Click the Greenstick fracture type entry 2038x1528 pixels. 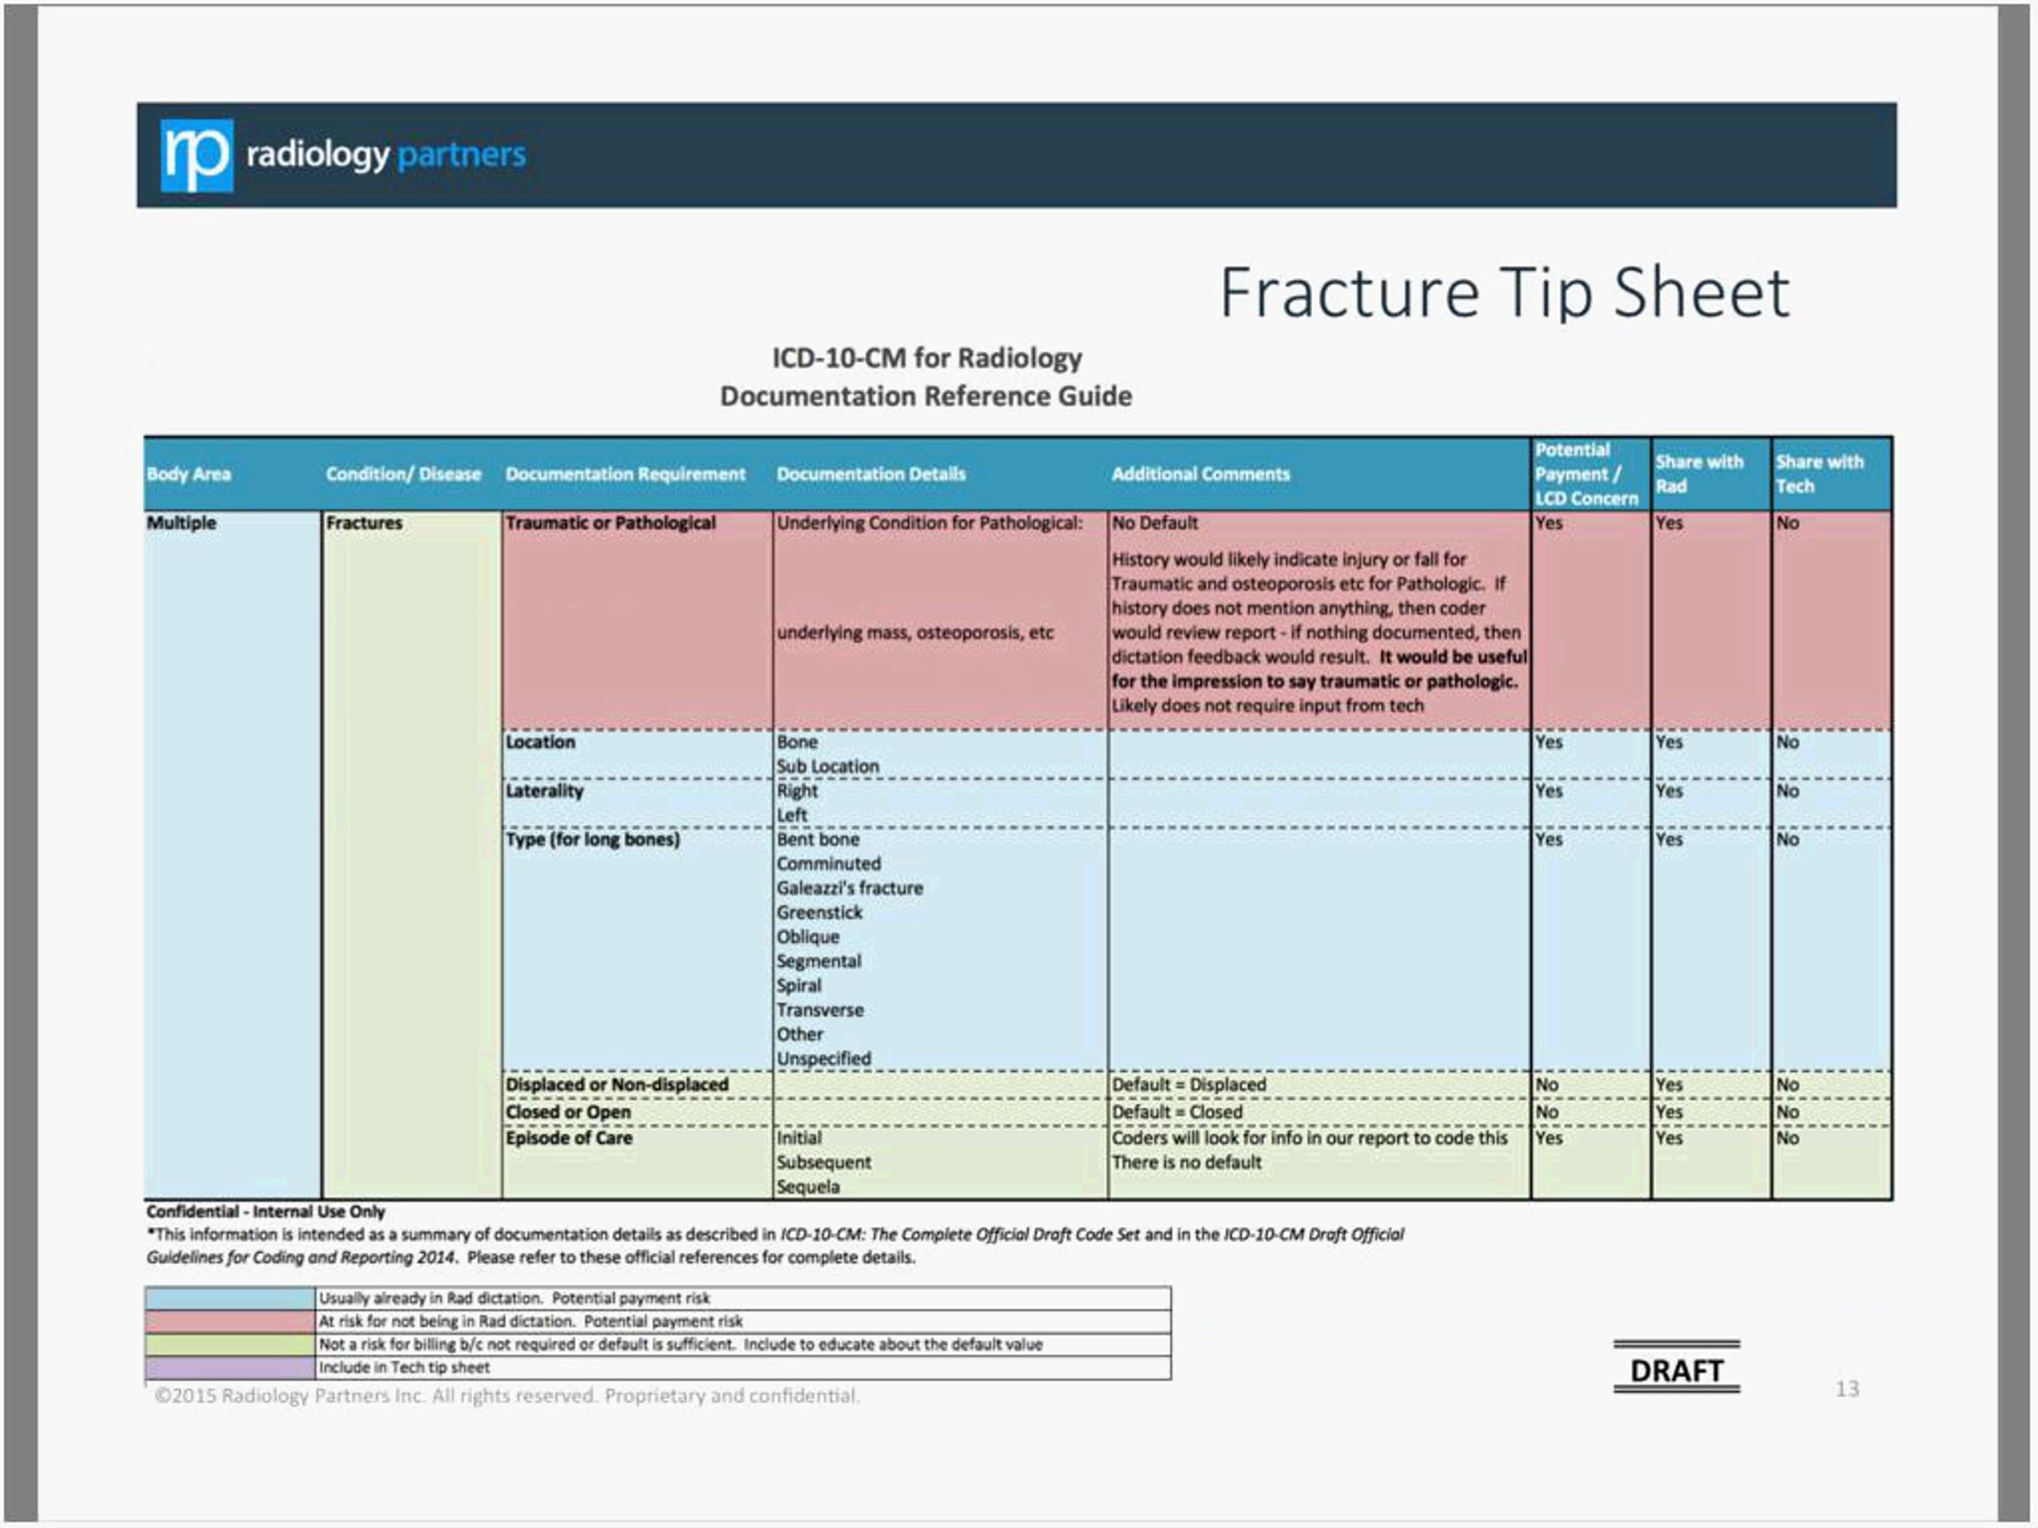[819, 912]
